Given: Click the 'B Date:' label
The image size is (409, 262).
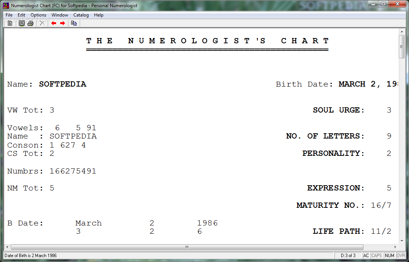Looking at the screenshot, I should click(x=25, y=223).
